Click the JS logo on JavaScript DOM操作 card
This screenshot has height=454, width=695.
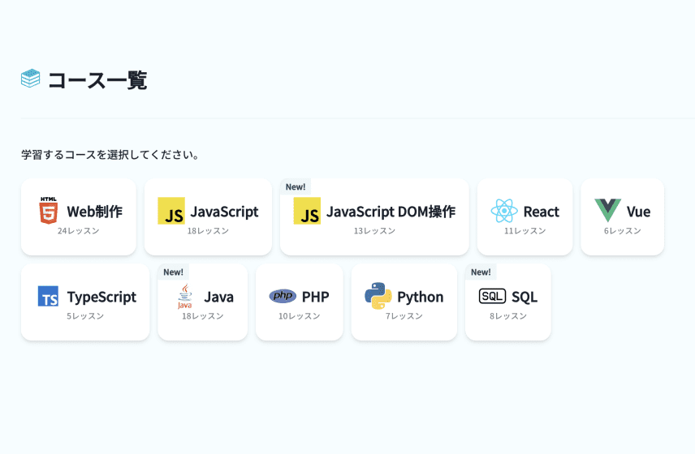307,211
